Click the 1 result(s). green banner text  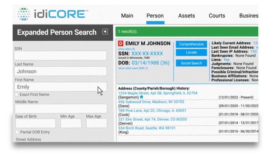(x=128, y=31)
